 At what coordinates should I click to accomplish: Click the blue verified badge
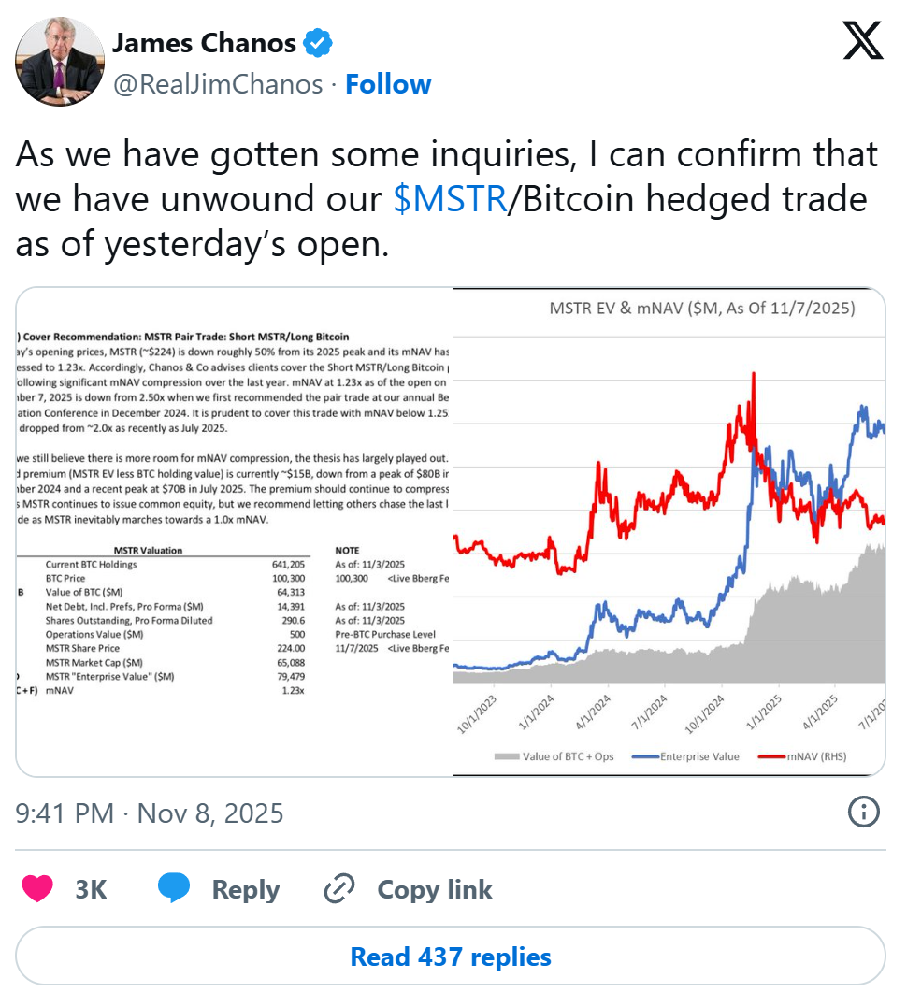pos(319,43)
